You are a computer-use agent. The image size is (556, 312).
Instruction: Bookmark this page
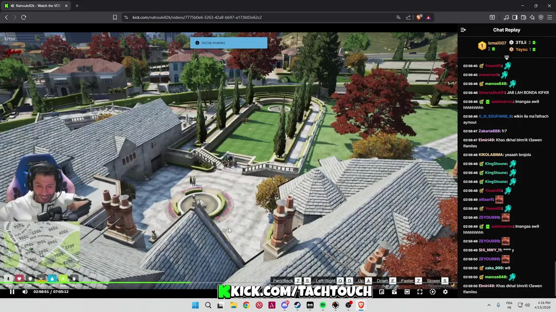point(115,17)
